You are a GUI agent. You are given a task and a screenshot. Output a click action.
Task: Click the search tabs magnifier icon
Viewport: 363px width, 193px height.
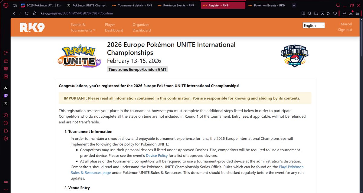click(x=338, y=5)
